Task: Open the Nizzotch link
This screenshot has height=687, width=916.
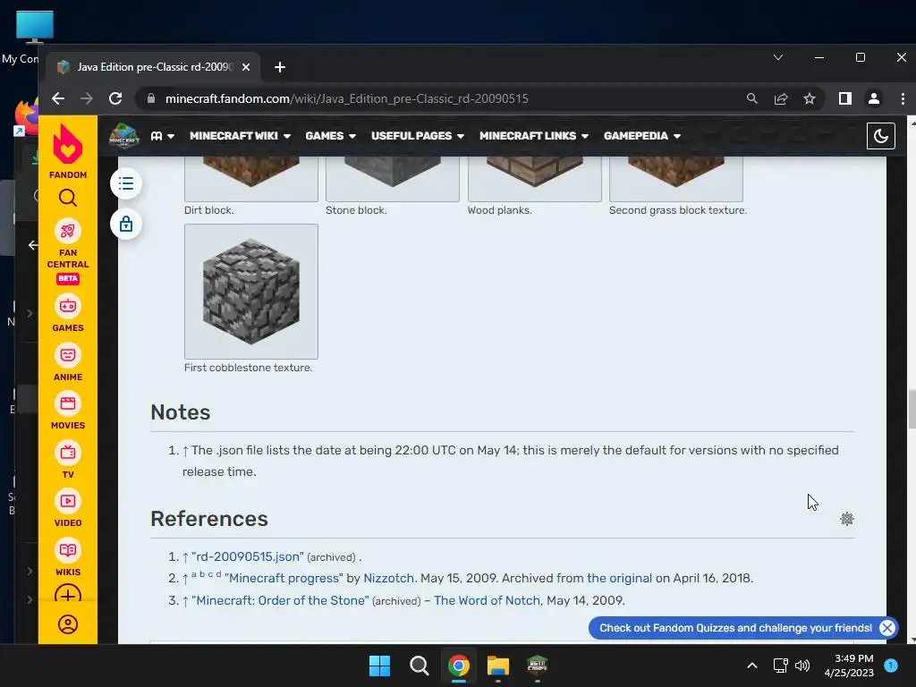Action: pyautogui.click(x=388, y=579)
